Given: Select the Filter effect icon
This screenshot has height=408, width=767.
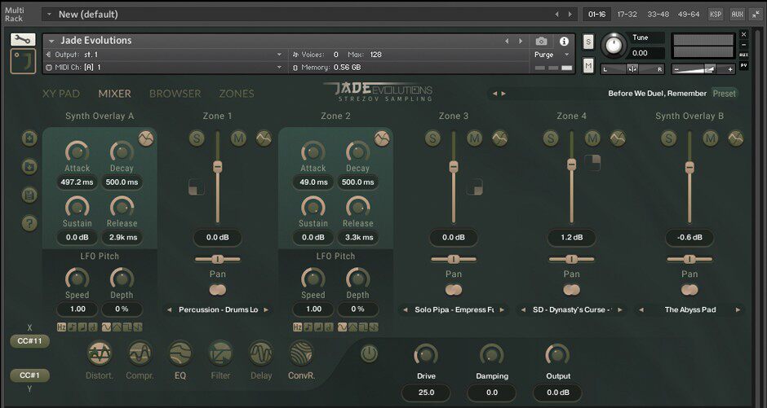Looking at the screenshot, I should [220, 353].
